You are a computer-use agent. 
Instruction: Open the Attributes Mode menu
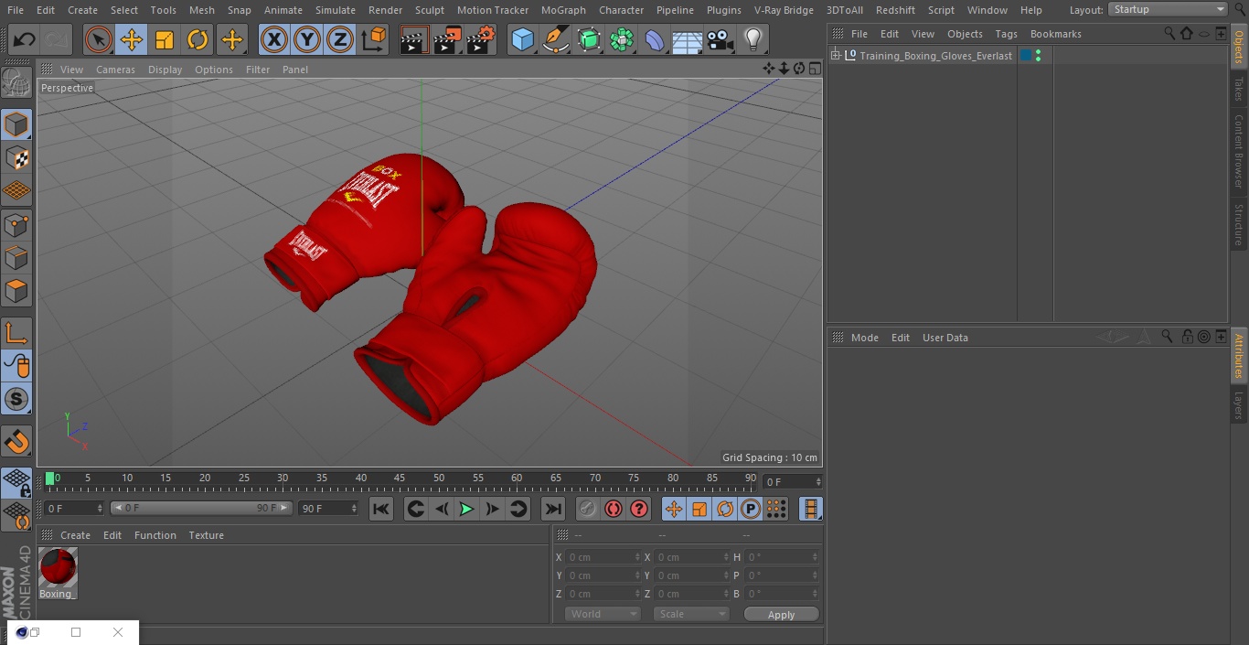[x=864, y=338]
